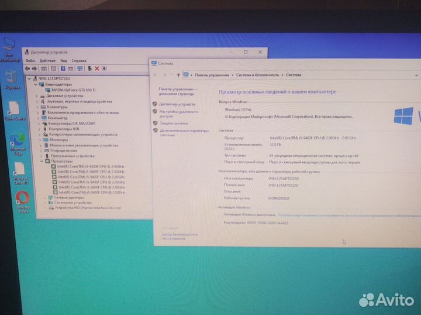
Task: Launch the Opera browser desktop shortcut
Action: point(22,199)
